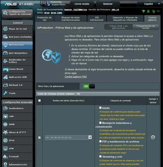This screenshot has width=163, height=167.
Task: Click the green network clients status icon
Action: (153, 11)
